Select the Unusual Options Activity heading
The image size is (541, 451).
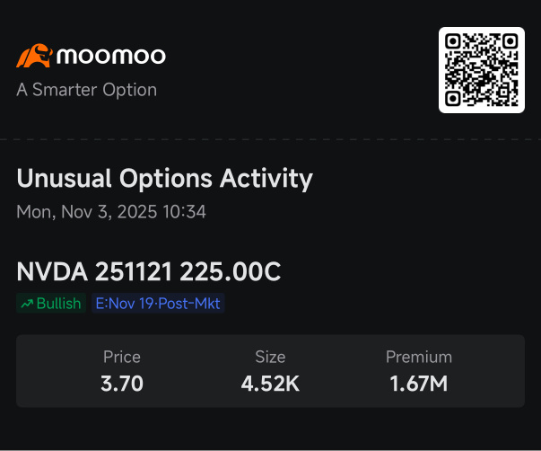(x=164, y=179)
